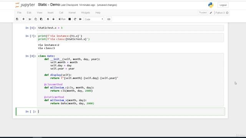
Task: Open the View menu
Action: tap(40, 13)
